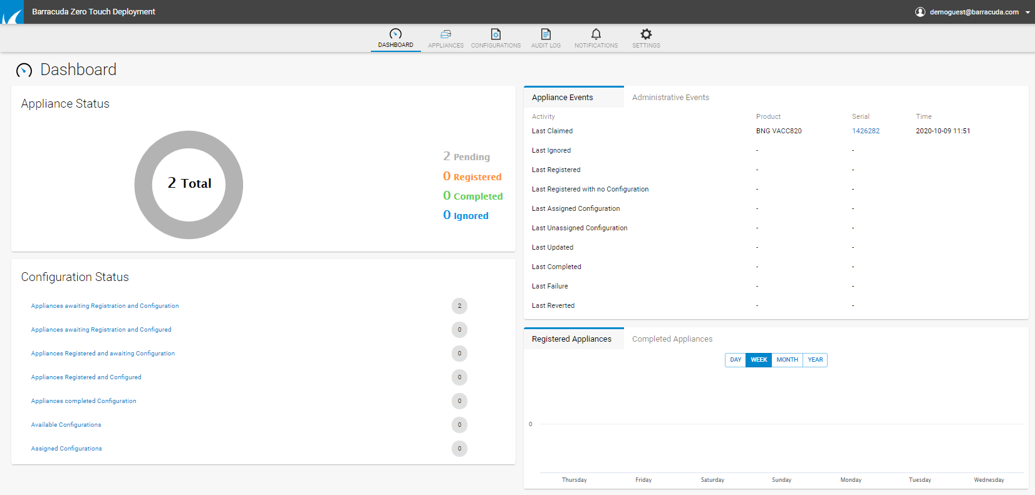Switch to Registered Appliances tab
The width and height of the screenshot is (1035, 495).
coord(574,339)
